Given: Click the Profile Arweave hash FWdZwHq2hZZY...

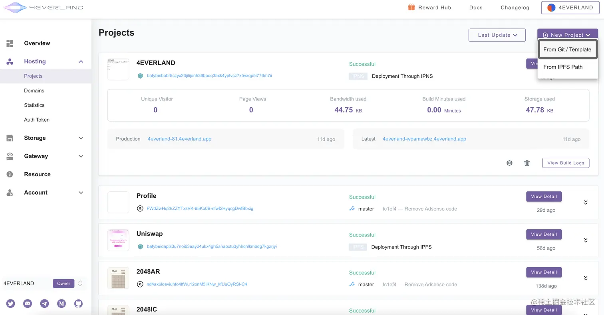Looking at the screenshot, I should (x=200, y=209).
